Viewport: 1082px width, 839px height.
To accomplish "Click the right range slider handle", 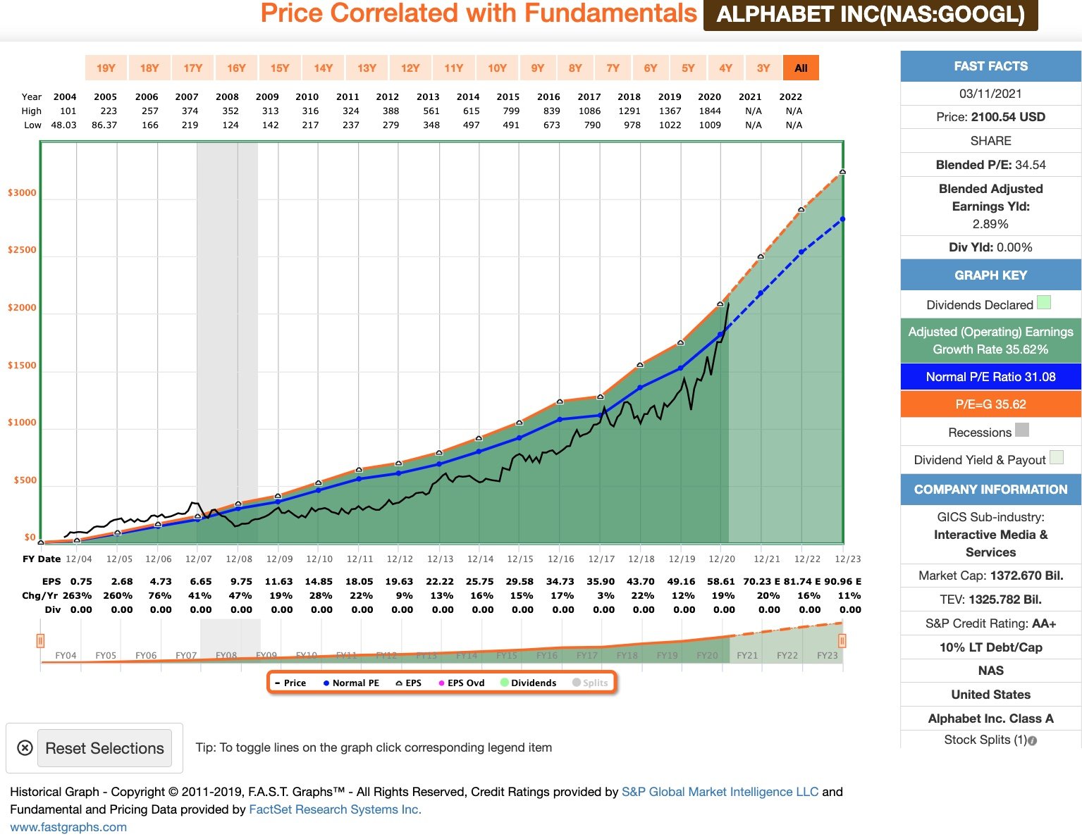I will tap(842, 640).
